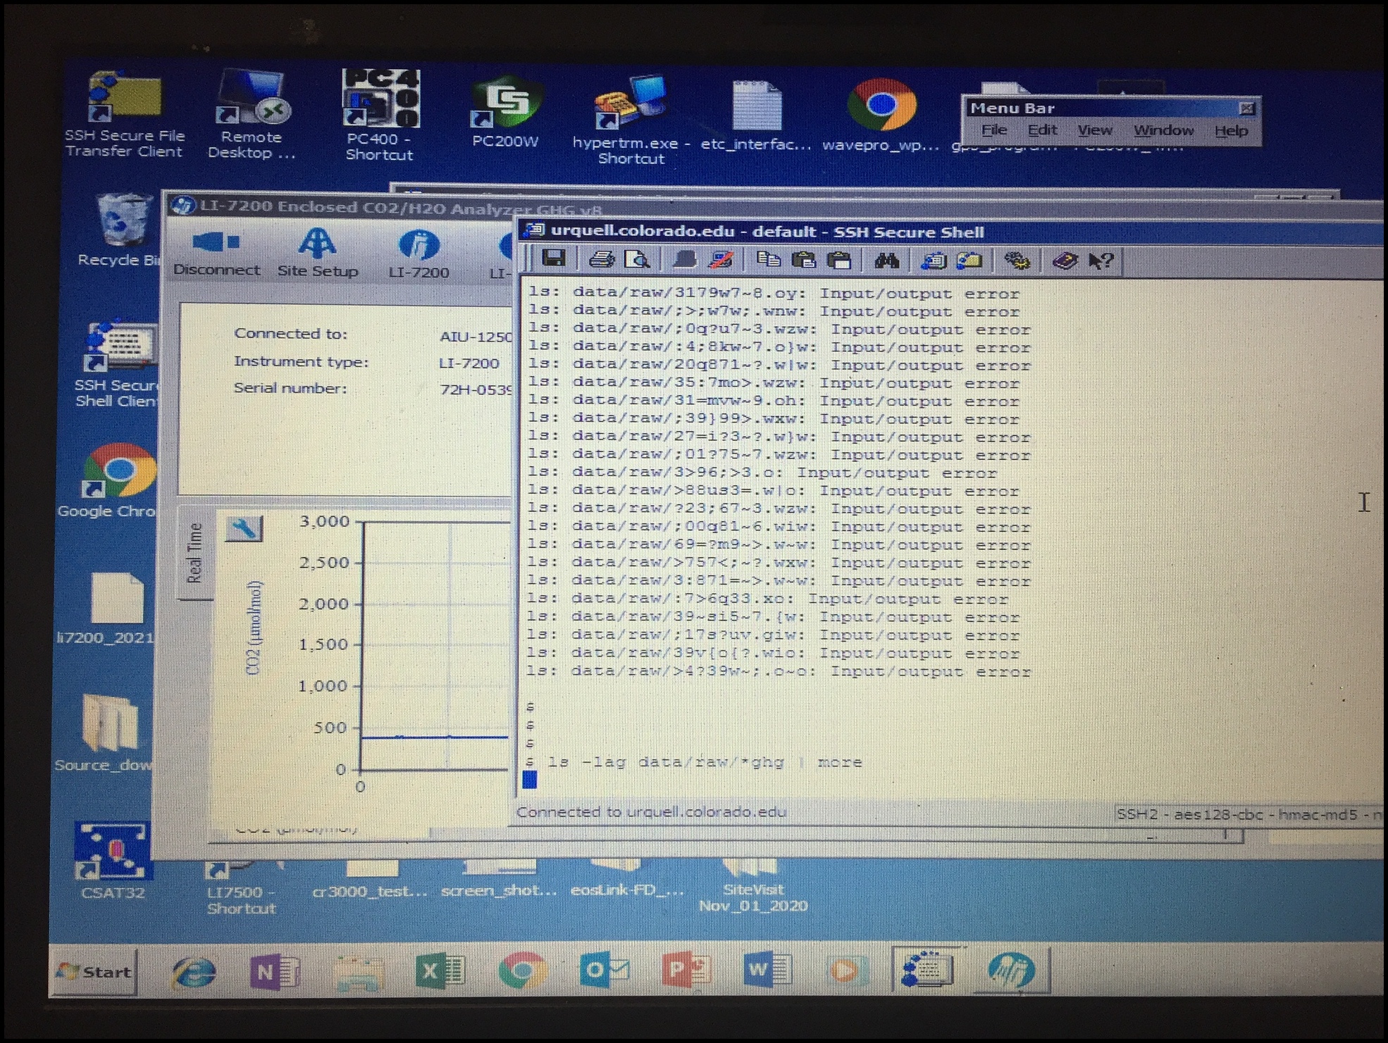Click Paste Selection clipboard icon

(838, 260)
